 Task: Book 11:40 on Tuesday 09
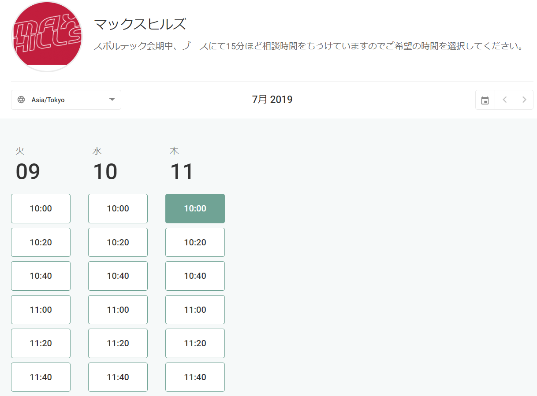(41, 377)
